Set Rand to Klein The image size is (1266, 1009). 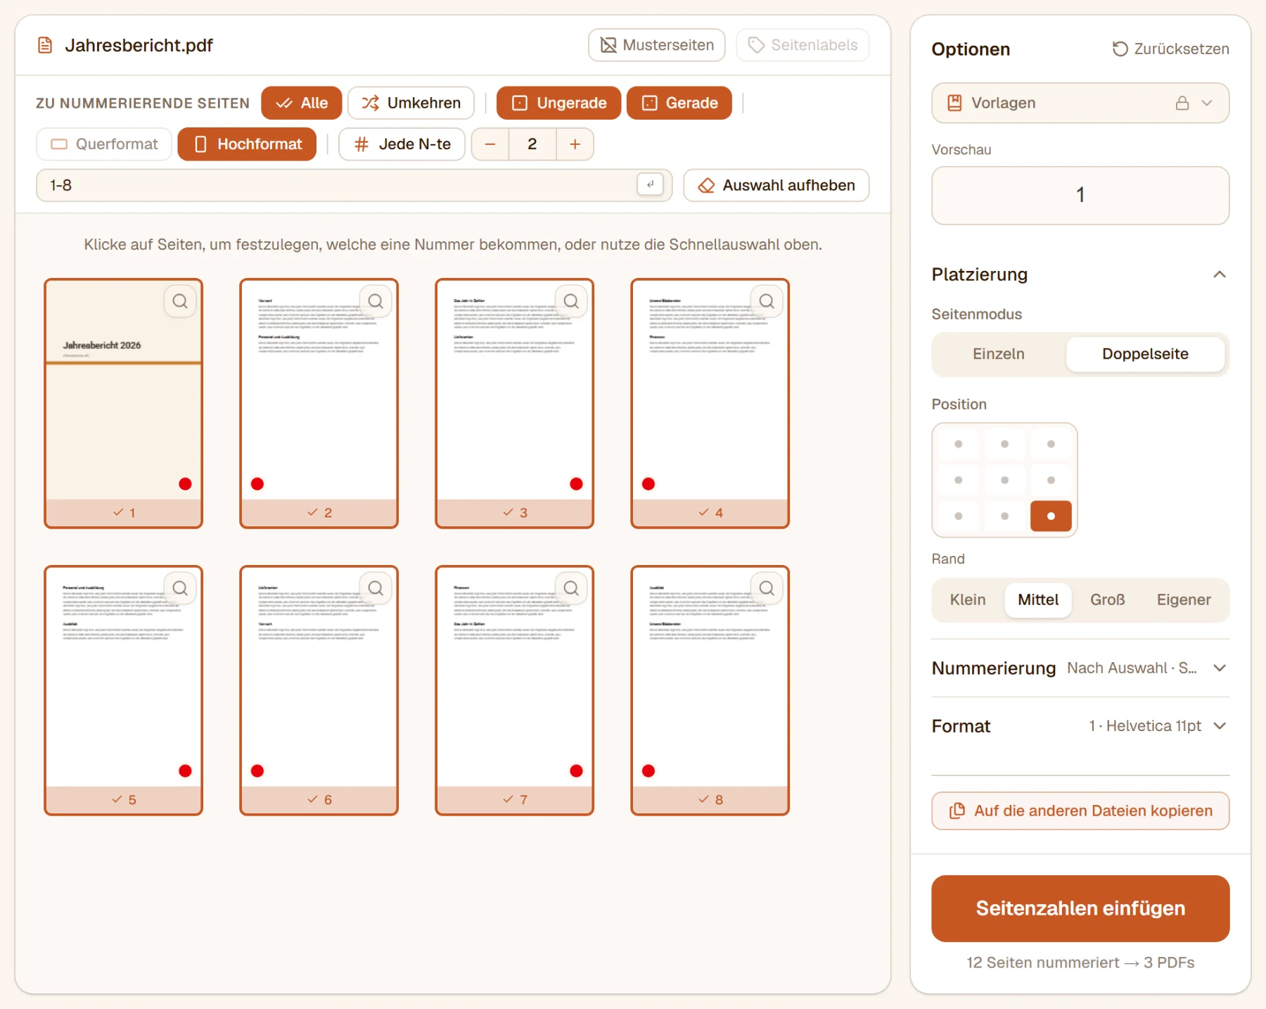[968, 599]
